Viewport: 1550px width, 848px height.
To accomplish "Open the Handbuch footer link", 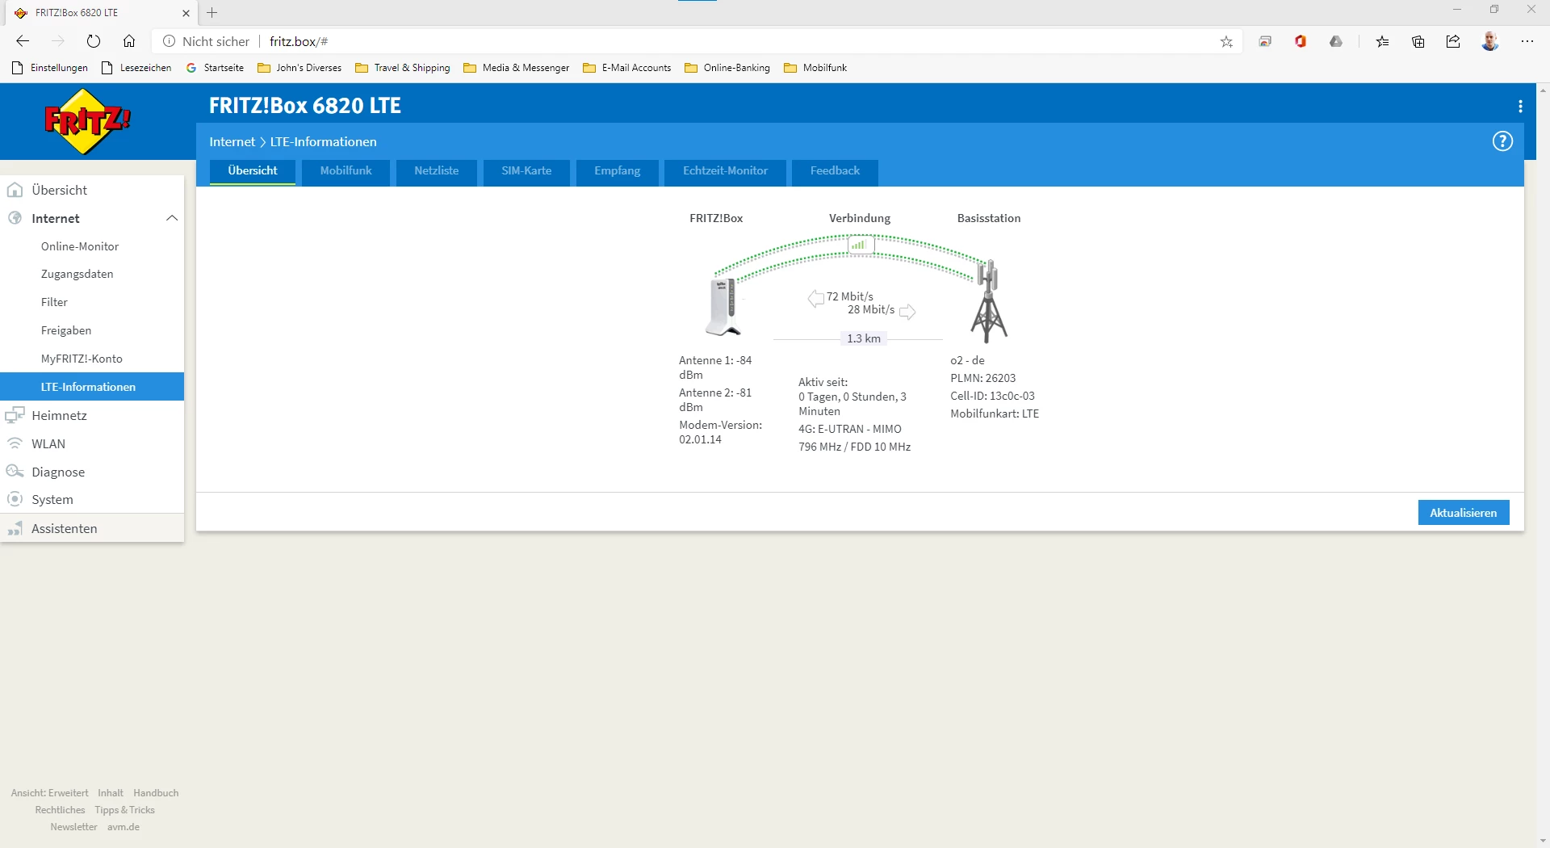I will 156,793.
